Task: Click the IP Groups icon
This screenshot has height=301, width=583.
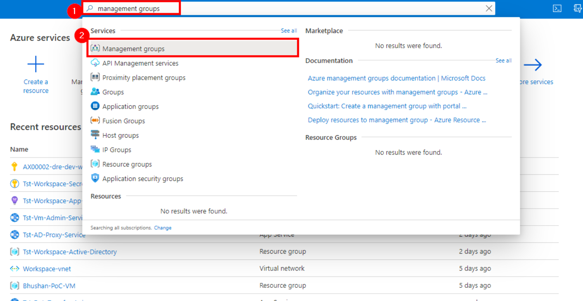Action: pos(95,149)
